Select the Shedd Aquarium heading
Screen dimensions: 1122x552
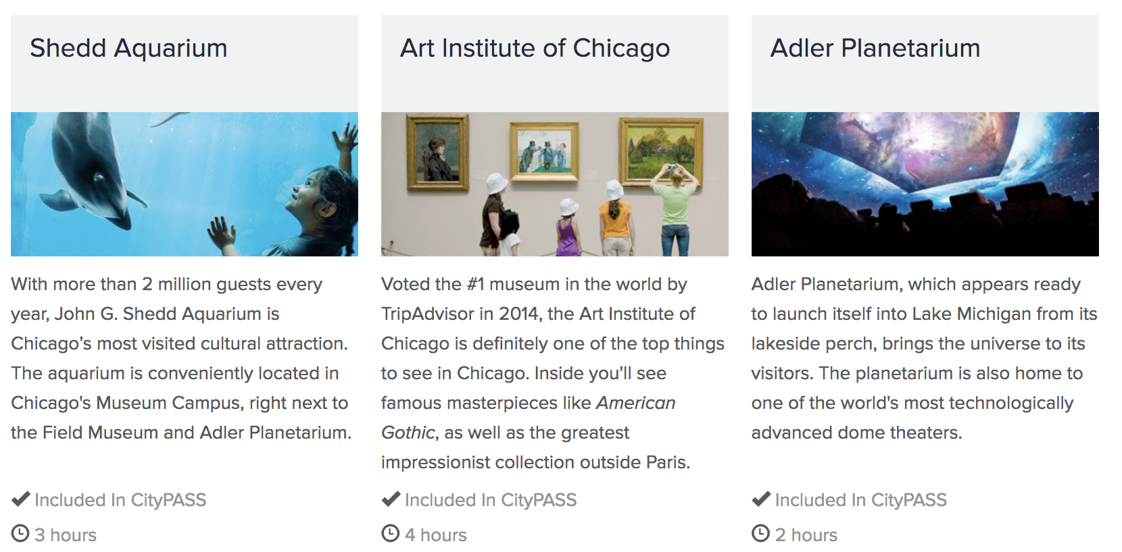tap(128, 49)
